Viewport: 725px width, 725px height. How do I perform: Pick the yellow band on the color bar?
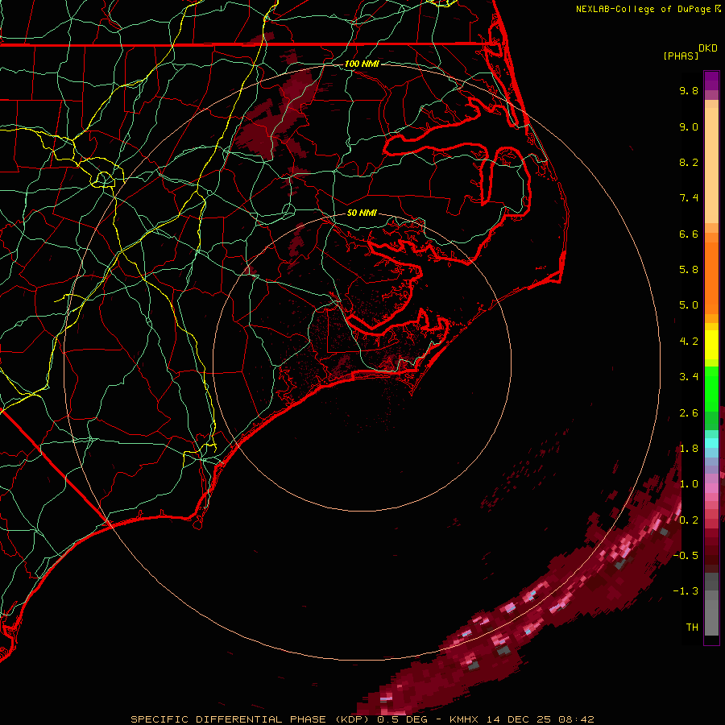(711, 345)
